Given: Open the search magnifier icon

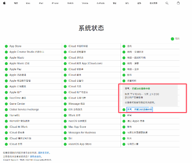Looking at the screenshot, I should click(x=167, y=3).
